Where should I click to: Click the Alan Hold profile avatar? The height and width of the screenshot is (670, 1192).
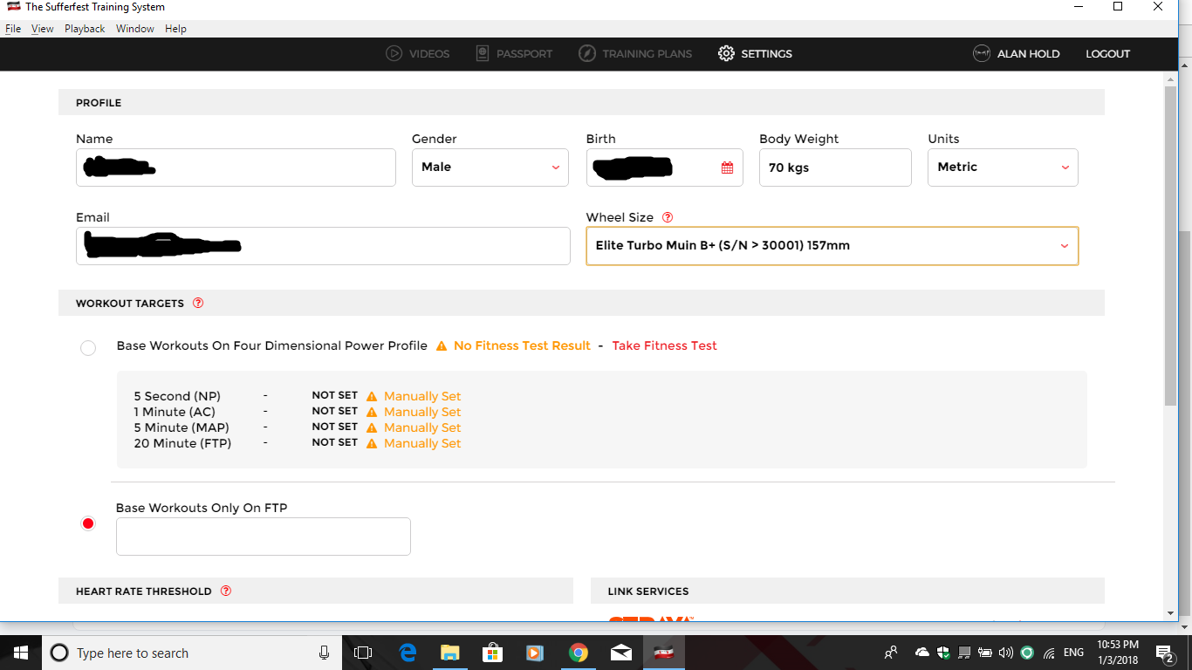[981, 52]
